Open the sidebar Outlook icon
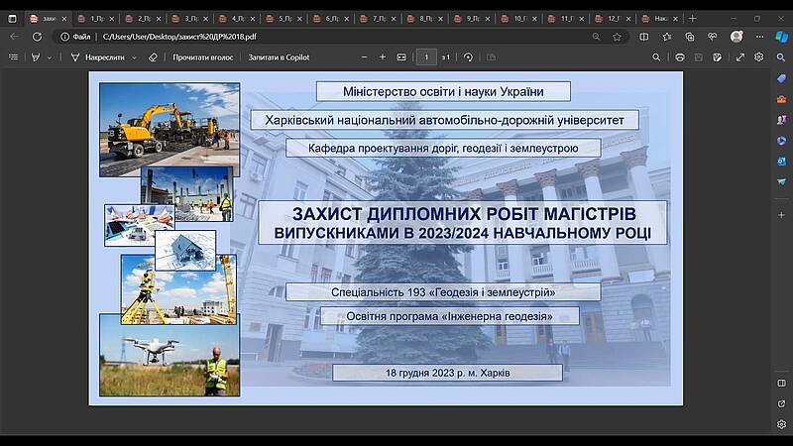The height and width of the screenshot is (446, 793). pos(781,162)
